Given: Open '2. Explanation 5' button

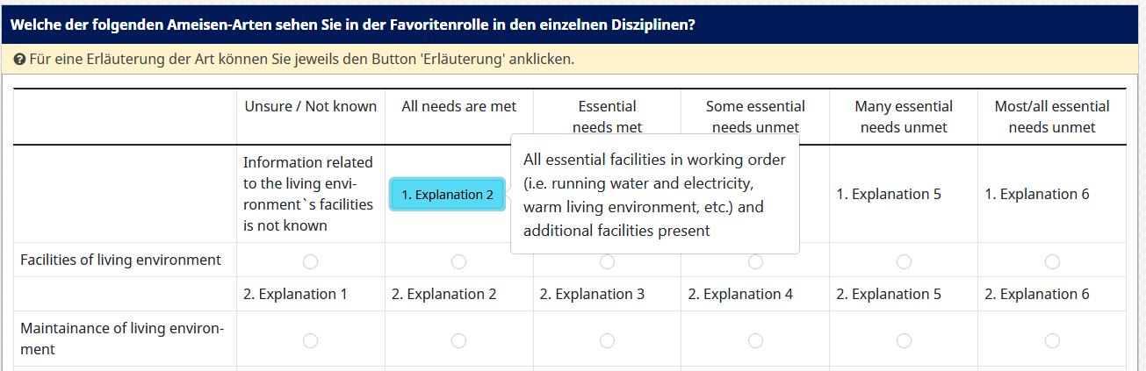Looking at the screenshot, I should pyautogui.click(x=888, y=294).
